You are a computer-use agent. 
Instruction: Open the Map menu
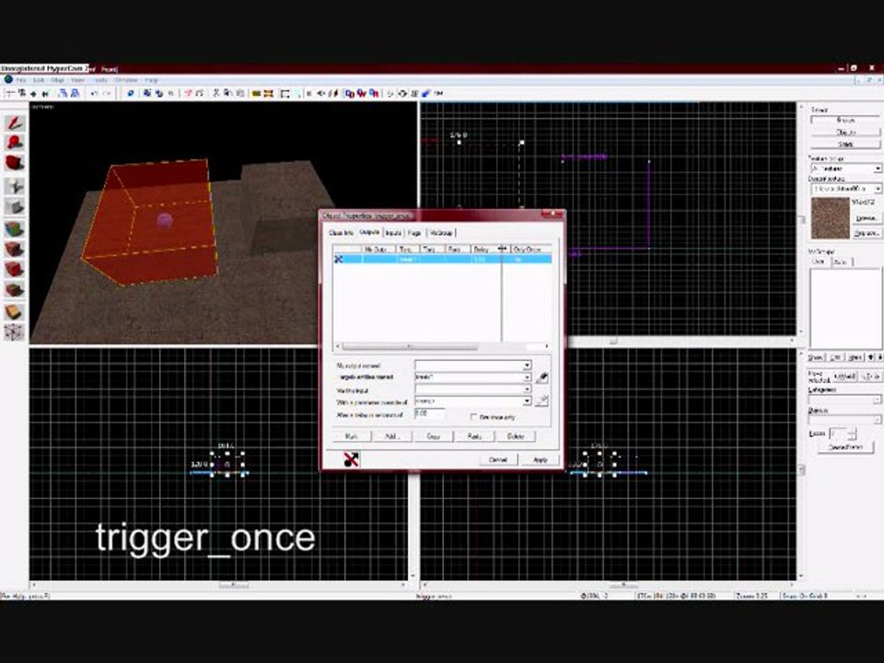[57, 80]
